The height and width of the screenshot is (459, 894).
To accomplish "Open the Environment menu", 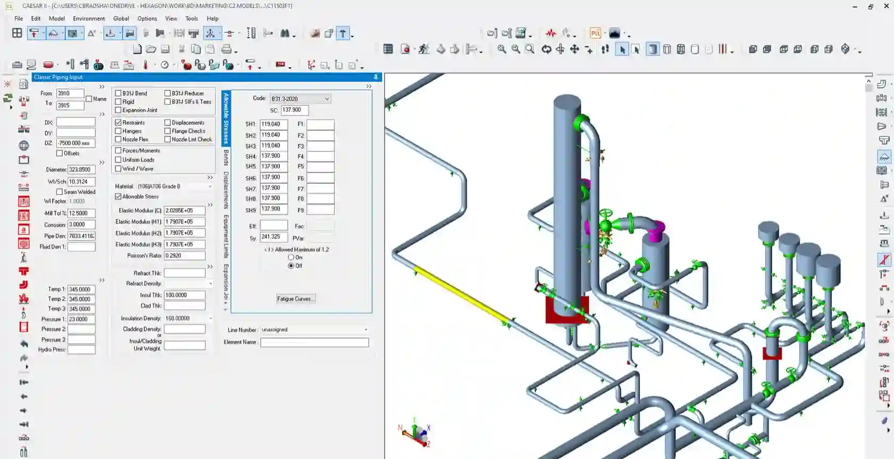I will [x=89, y=19].
